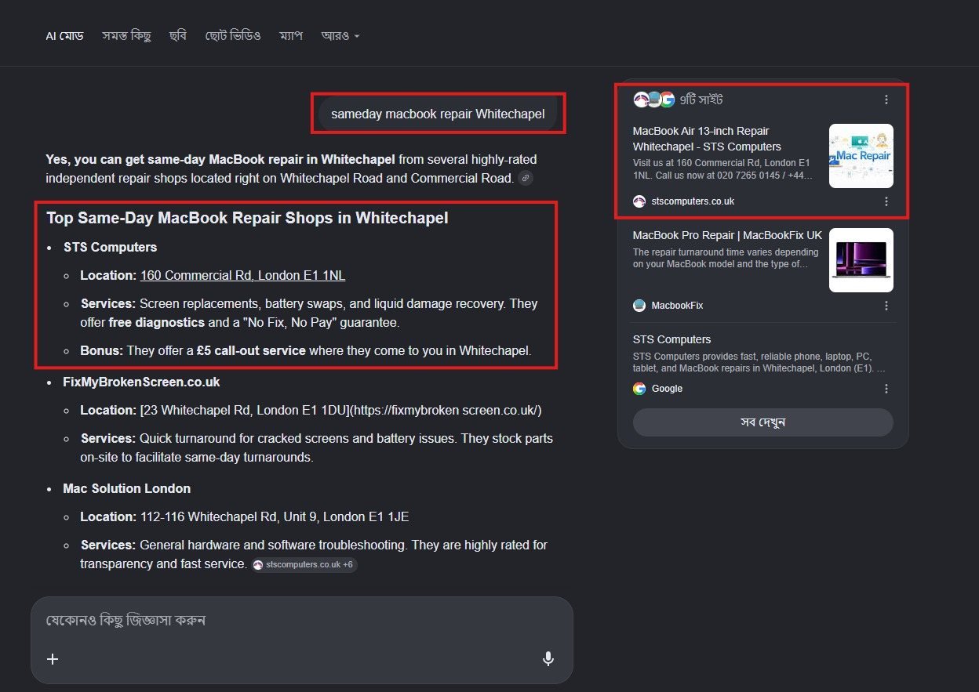Click the stscomputers.co.uk site name in the first card
The width and height of the screenshot is (979, 692).
coord(693,201)
